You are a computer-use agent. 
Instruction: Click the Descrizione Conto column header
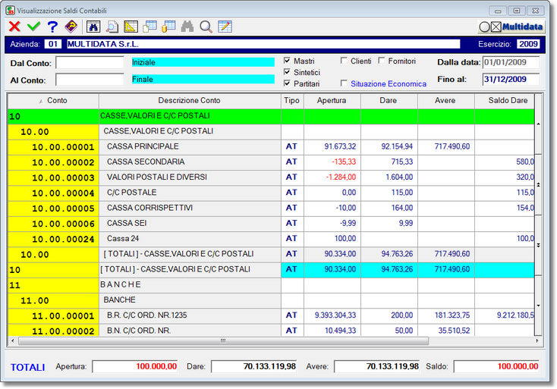(190, 101)
